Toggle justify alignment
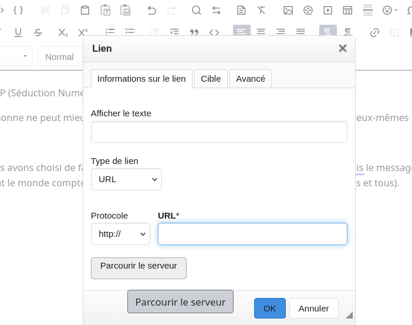 [300, 32]
